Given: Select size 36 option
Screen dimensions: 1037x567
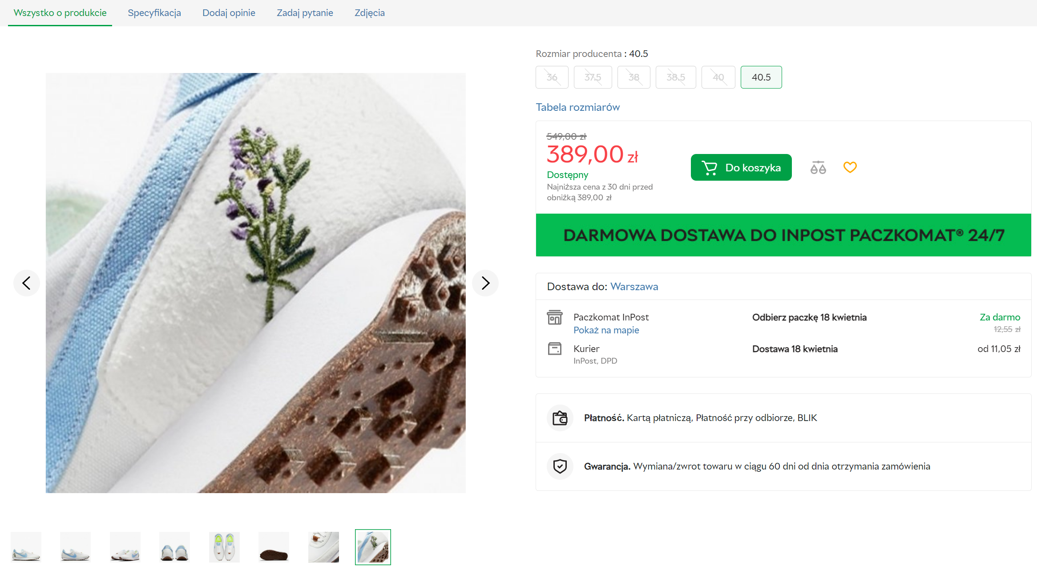Looking at the screenshot, I should [552, 77].
